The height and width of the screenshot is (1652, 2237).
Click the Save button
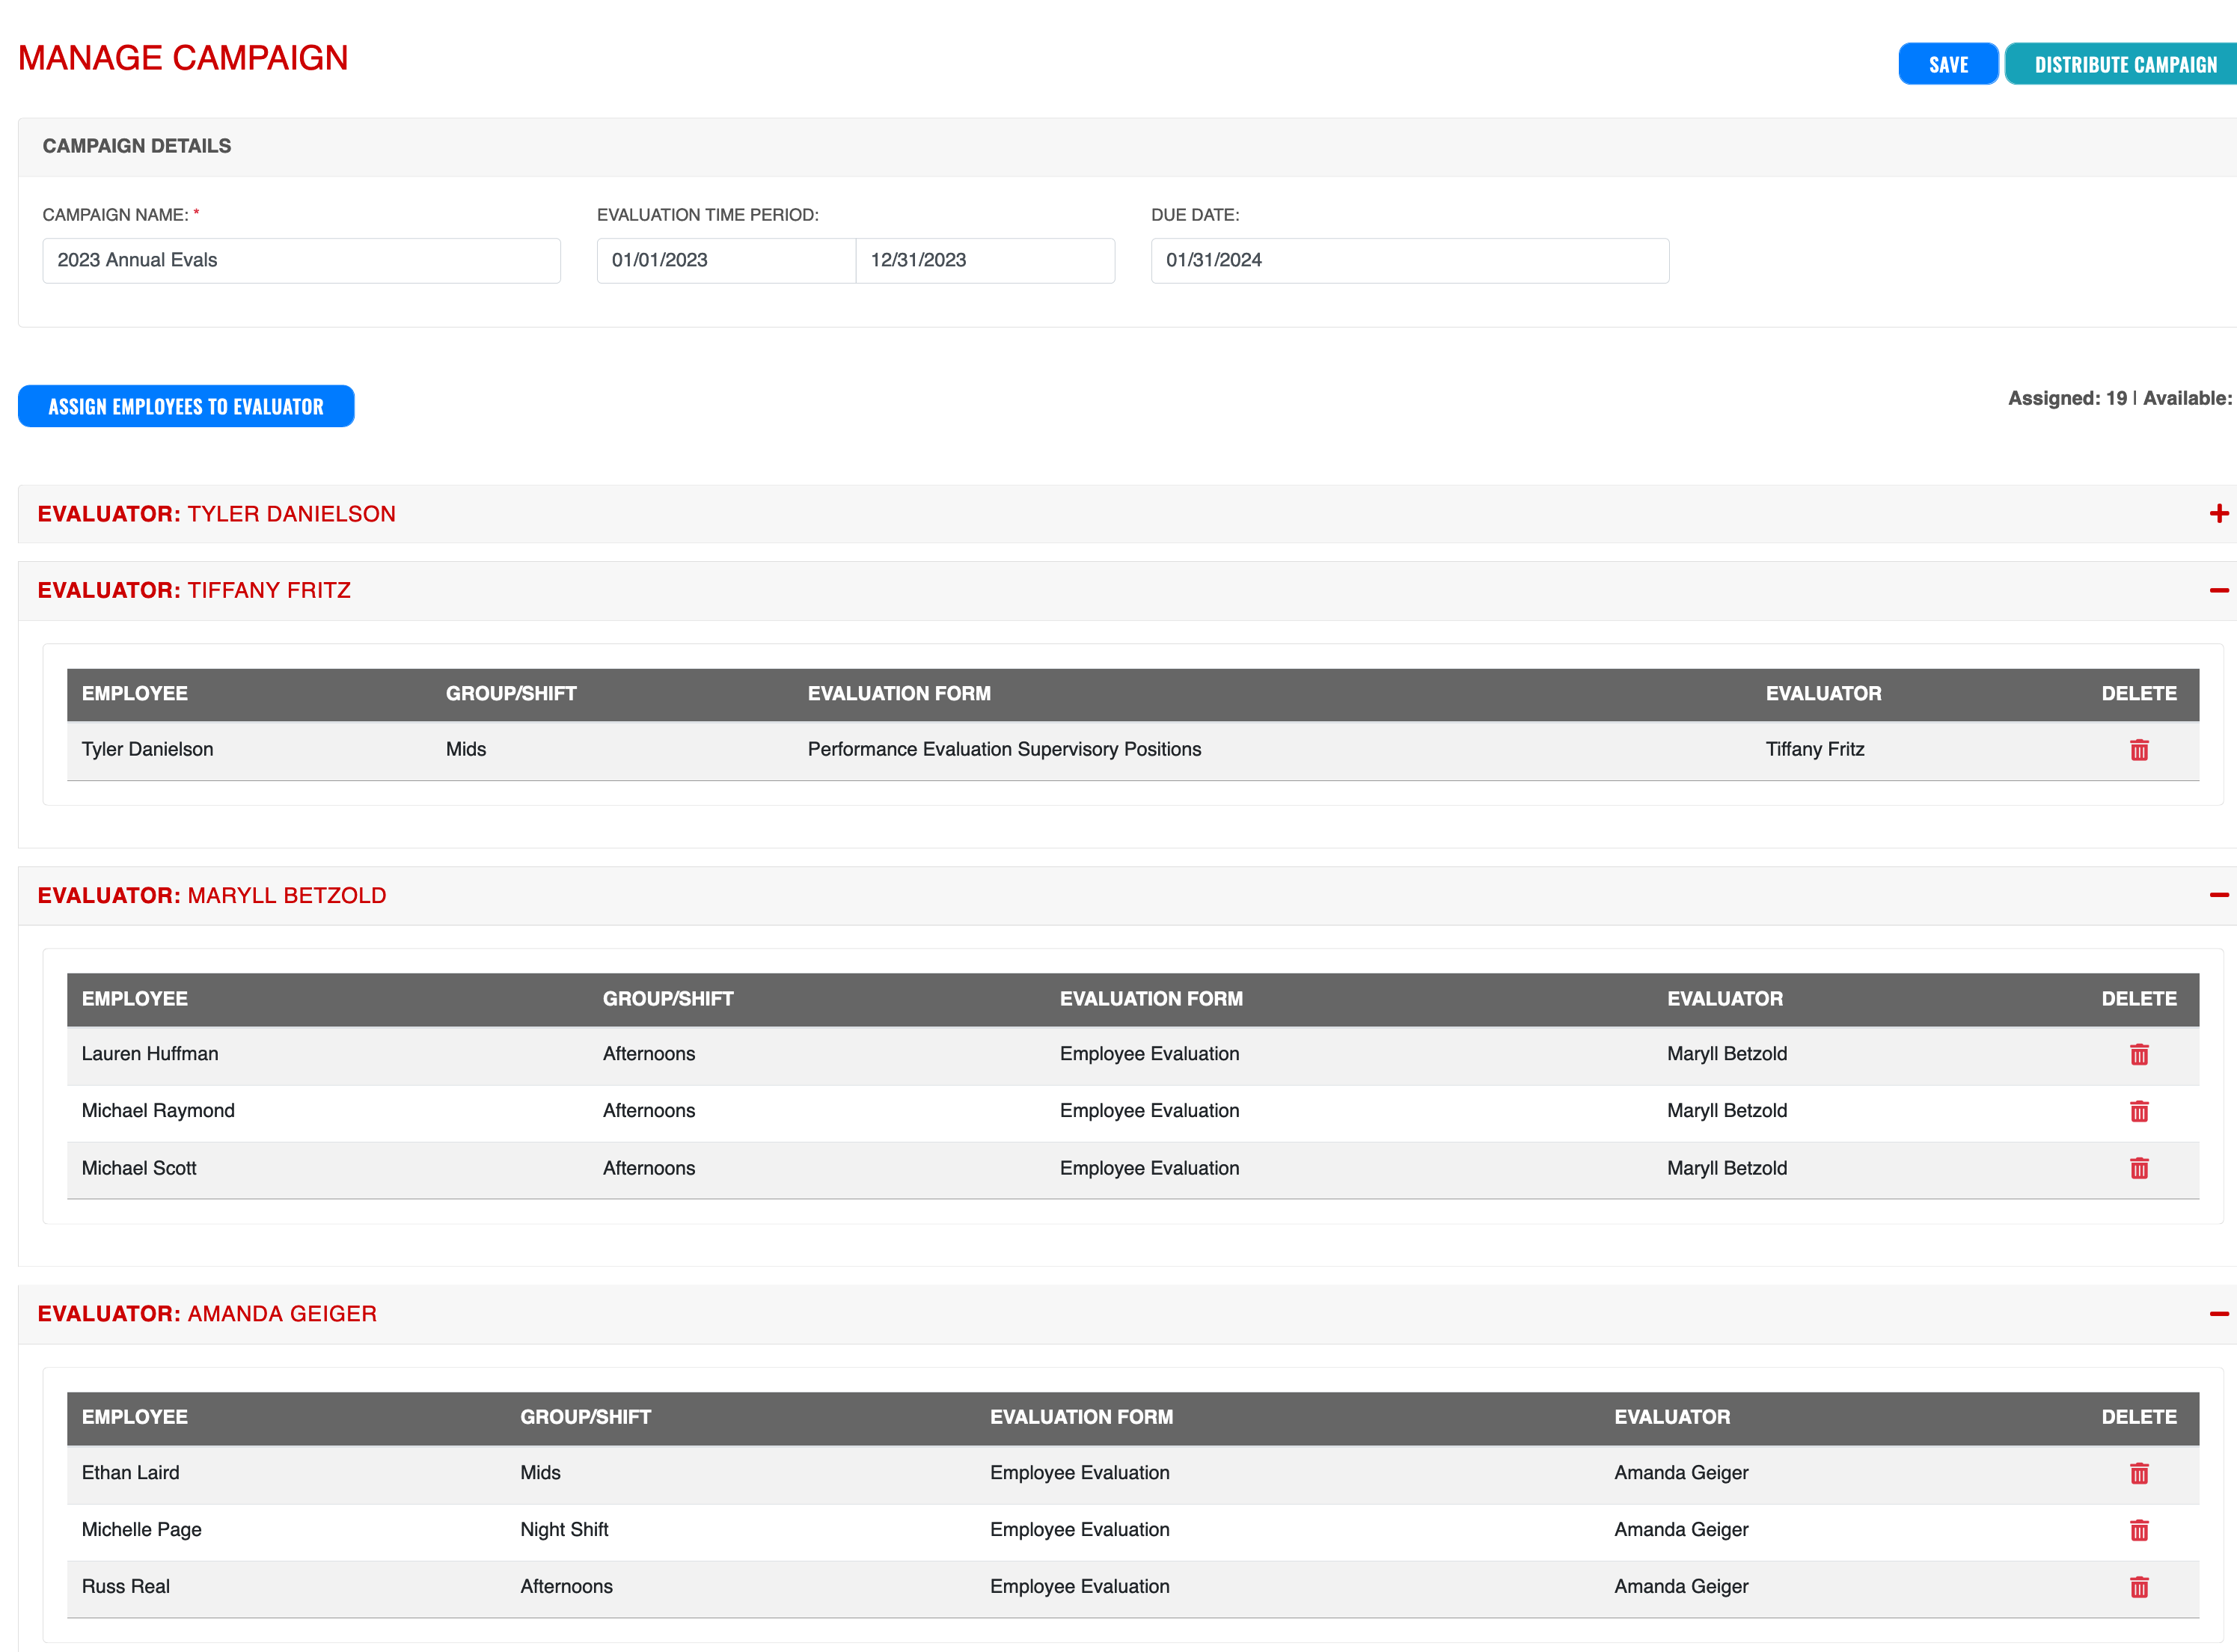pyautogui.click(x=1948, y=63)
